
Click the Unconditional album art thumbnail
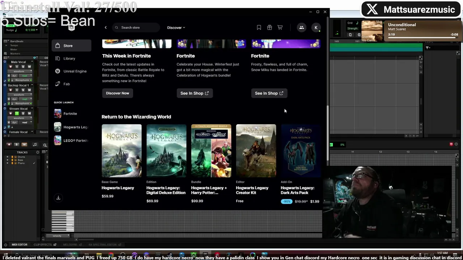(x=372, y=31)
